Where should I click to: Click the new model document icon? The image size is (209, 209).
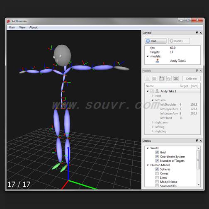pyautogui.click(x=147, y=78)
